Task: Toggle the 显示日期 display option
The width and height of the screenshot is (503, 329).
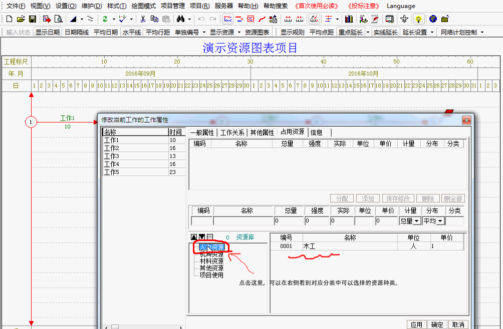Action: [48, 32]
